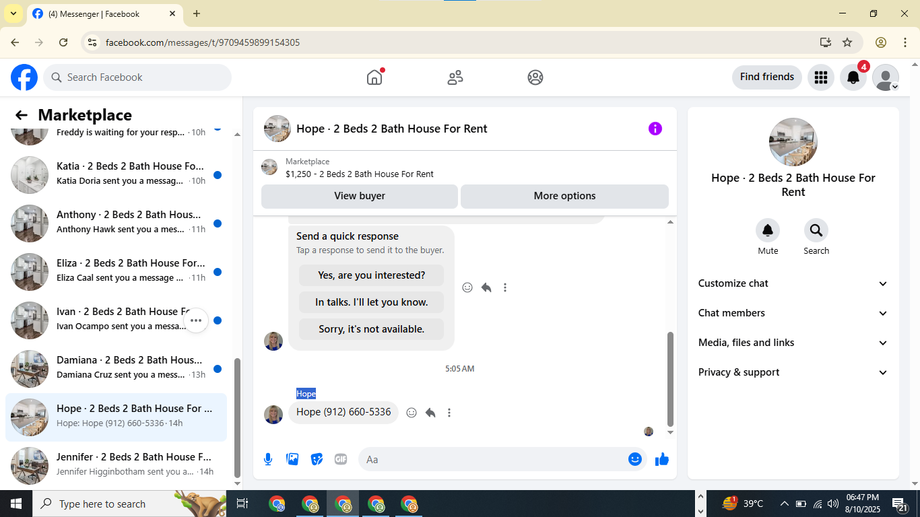Record a voice clip with microphone icon

pyautogui.click(x=268, y=459)
